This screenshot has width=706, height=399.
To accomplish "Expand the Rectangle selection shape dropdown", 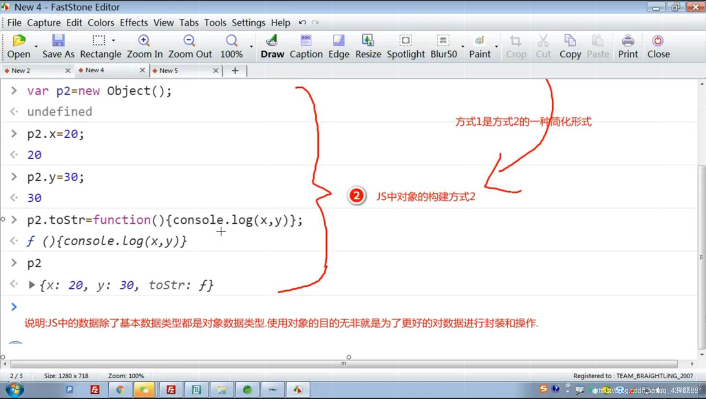I will point(113,41).
